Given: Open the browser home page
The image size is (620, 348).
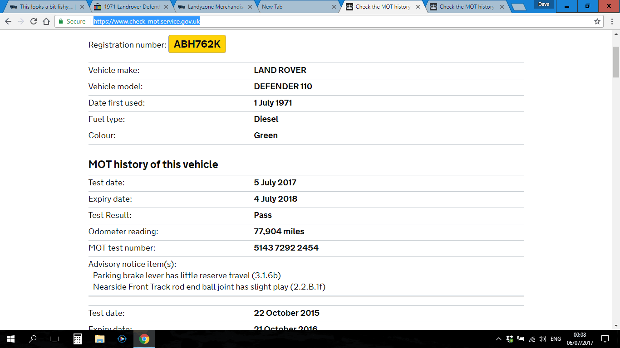Looking at the screenshot, I should click(46, 21).
